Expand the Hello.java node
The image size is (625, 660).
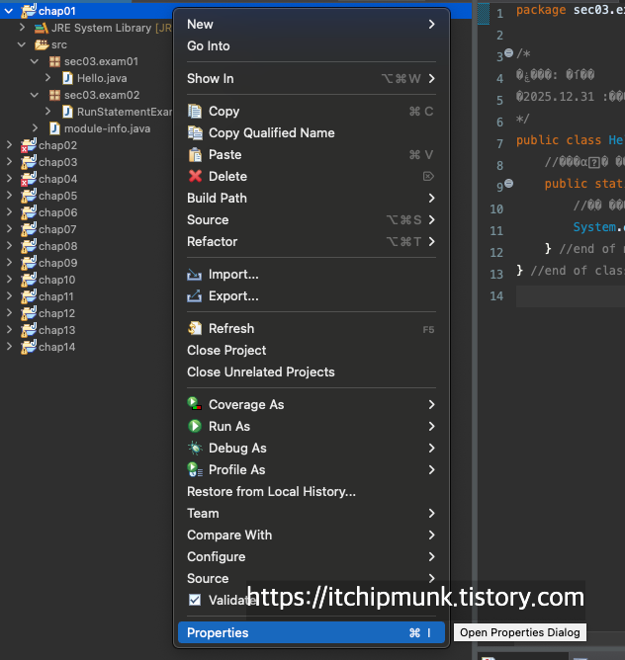47,78
